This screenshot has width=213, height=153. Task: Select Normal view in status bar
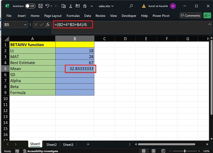[143, 151]
